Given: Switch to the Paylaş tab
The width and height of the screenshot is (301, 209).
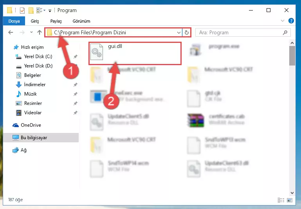Looking at the screenshot, I should [x=56, y=21].
